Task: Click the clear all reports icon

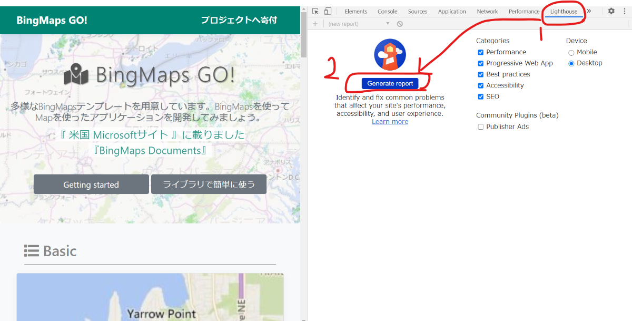Action: (x=400, y=24)
